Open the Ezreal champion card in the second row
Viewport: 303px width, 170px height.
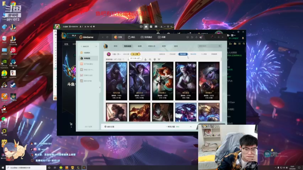click(x=209, y=112)
